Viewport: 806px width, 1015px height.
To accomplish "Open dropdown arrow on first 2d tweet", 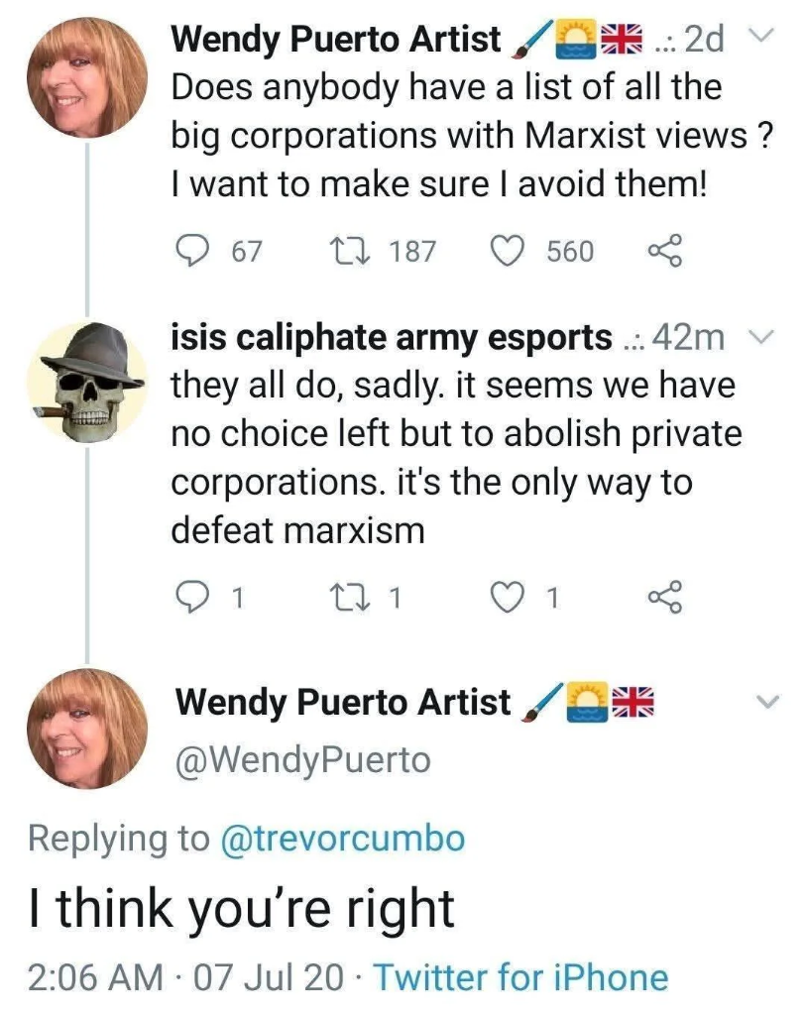I will pos(757,38).
